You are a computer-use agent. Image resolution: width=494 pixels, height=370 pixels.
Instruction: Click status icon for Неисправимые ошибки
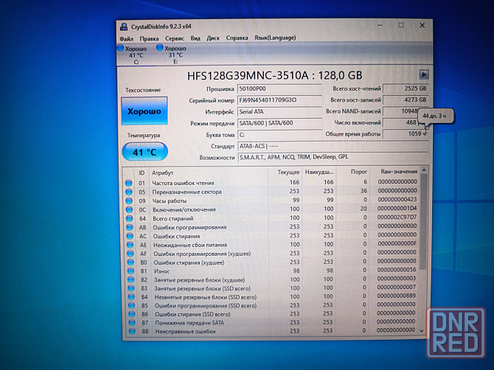(132, 331)
